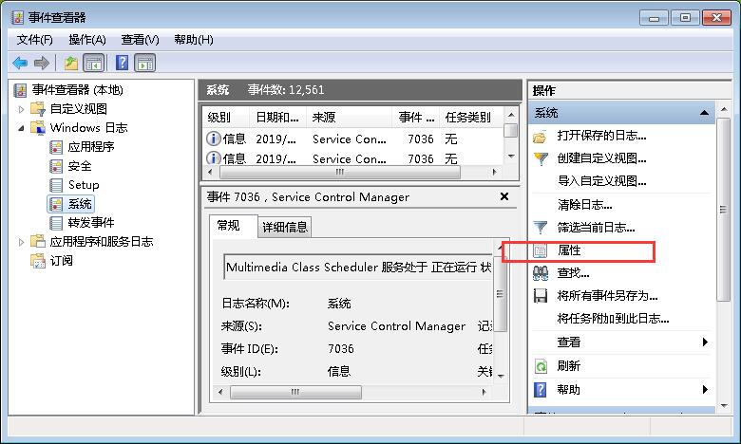Click the Forward arrow toolbar icon
Screen dimensions: 741x444
42,63
